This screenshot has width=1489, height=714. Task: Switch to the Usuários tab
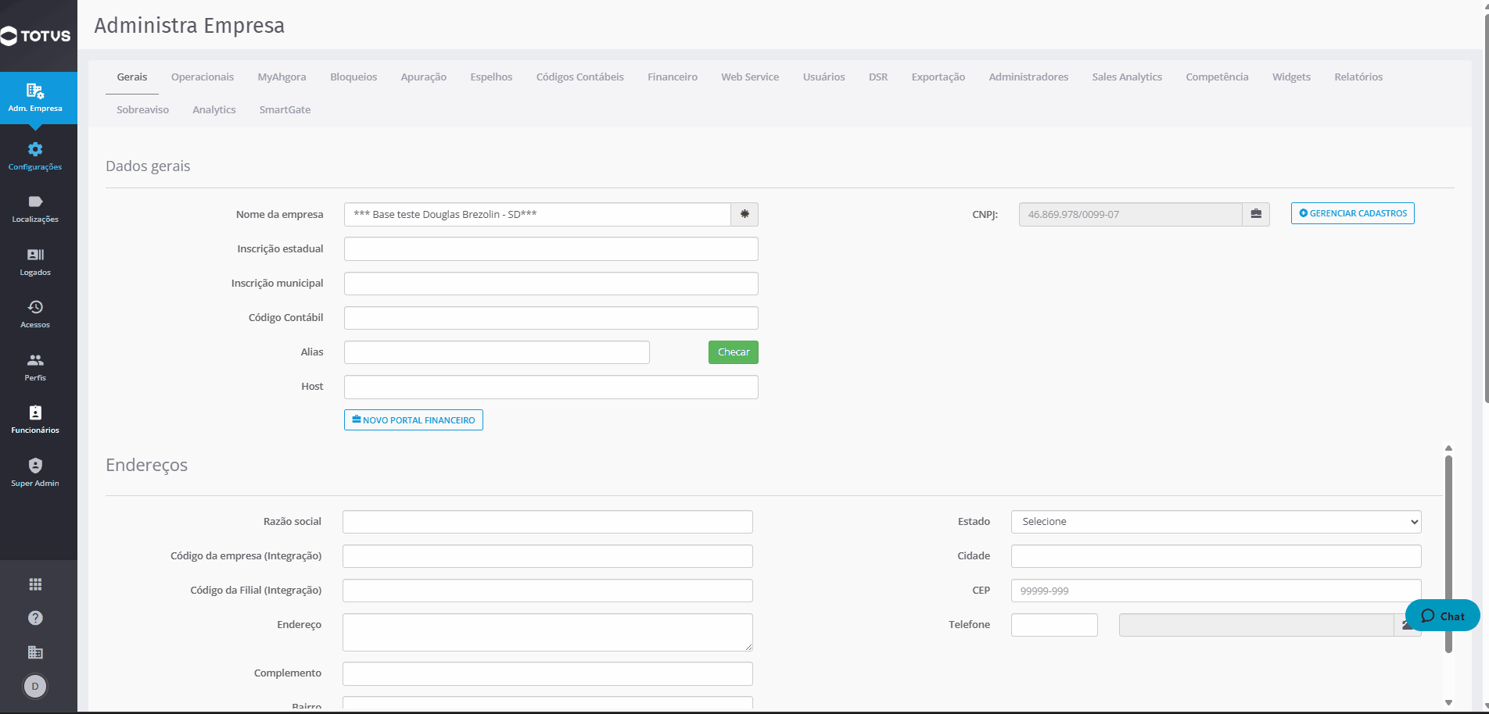click(x=823, y=77)
